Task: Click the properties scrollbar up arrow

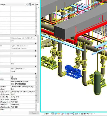Action: tap(38, 8)
